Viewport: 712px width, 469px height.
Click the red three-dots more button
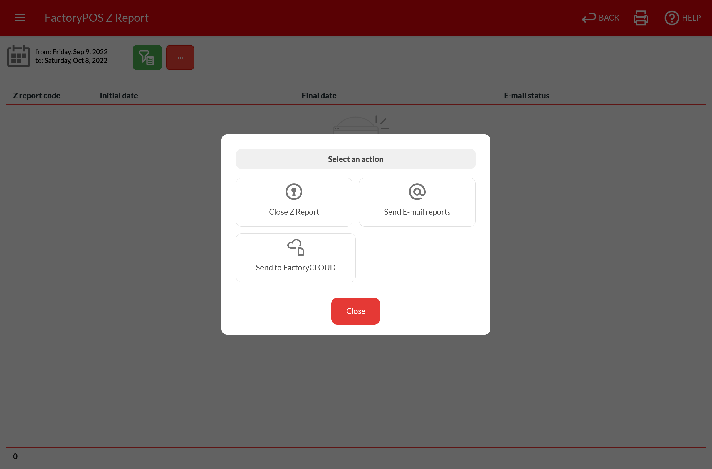tap(180, 58)
